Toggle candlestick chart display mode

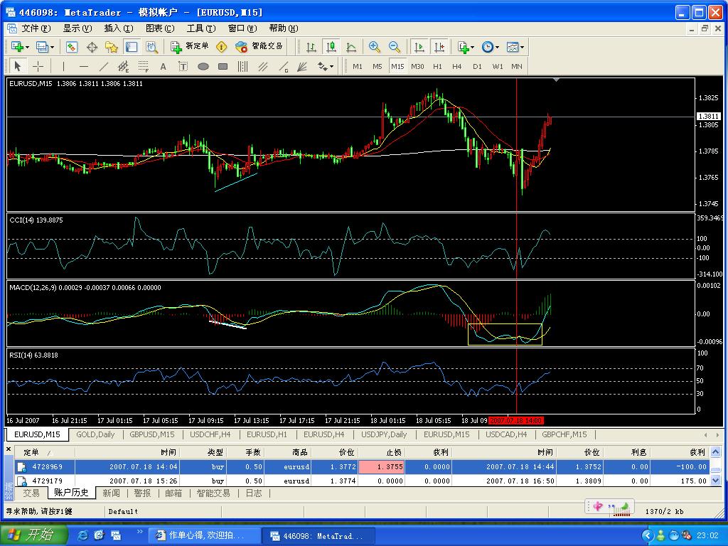pyautogui.click(x=331, y=47)
